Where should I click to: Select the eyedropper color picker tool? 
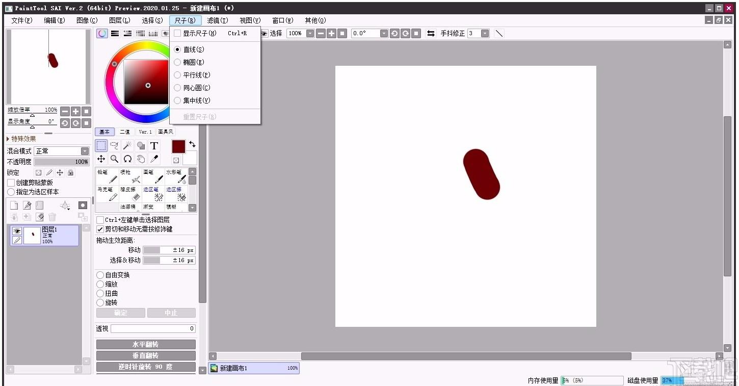click(x=154, y=159)
